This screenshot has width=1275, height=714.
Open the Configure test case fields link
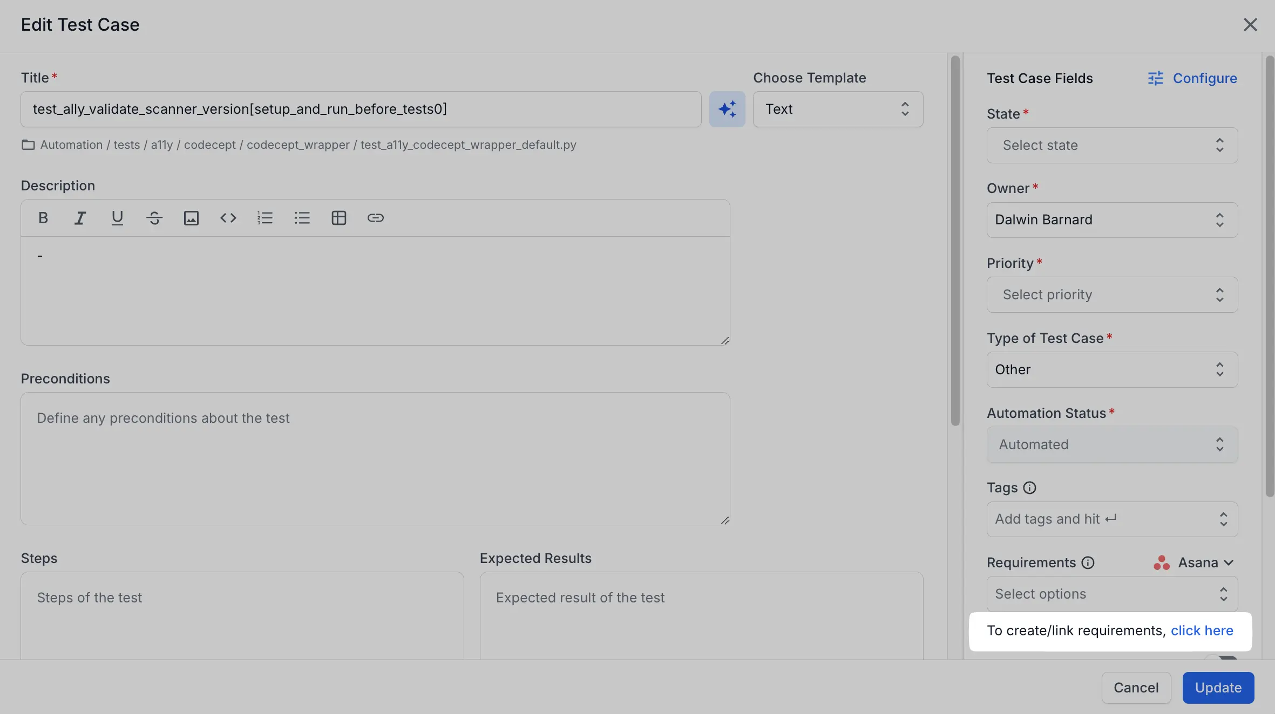tap(1193, 78)
